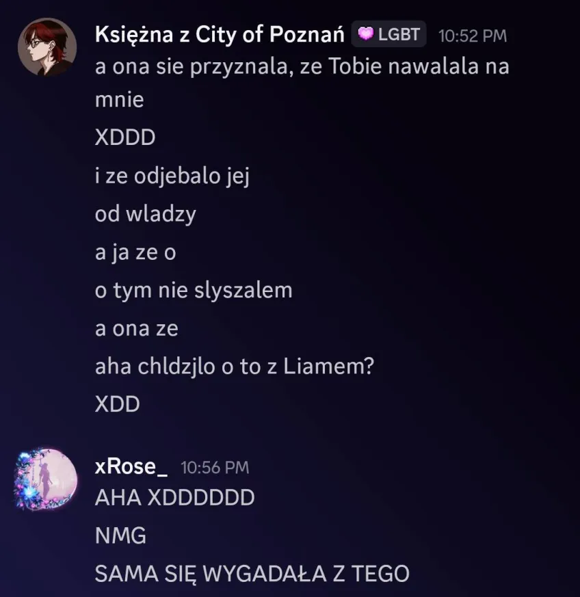The width and height of the screenshot is (580, 597).
Task: Select message starting "a ona sie przyznala"
Action: pyautogui.click(x=302, y=83)
